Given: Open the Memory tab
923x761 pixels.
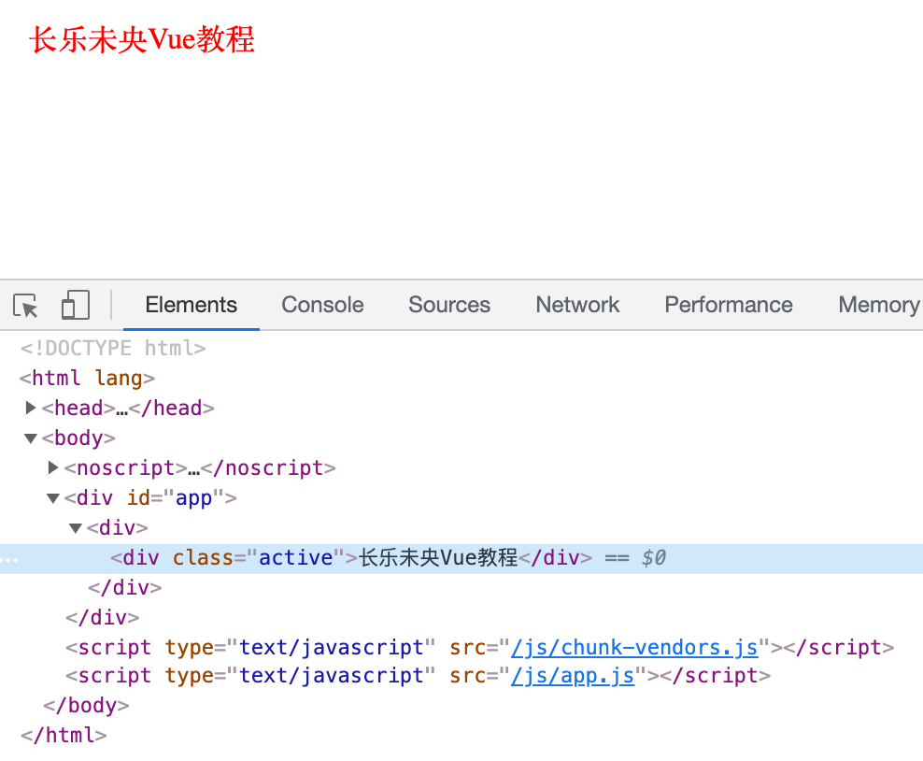Looking at the screenshot, I should pos(879,305).
